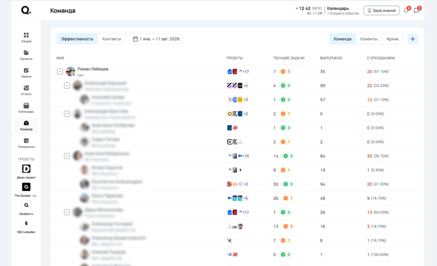Screen dimensions: 437x266
Task: Click the late value 30 (35.70%)
Action: pyautogui.click(x=378, y=156)
